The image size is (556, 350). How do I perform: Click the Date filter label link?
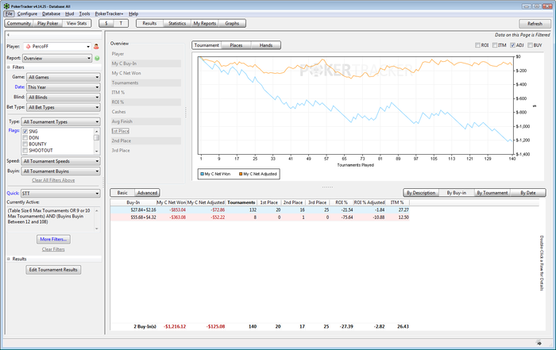(20, 87)
